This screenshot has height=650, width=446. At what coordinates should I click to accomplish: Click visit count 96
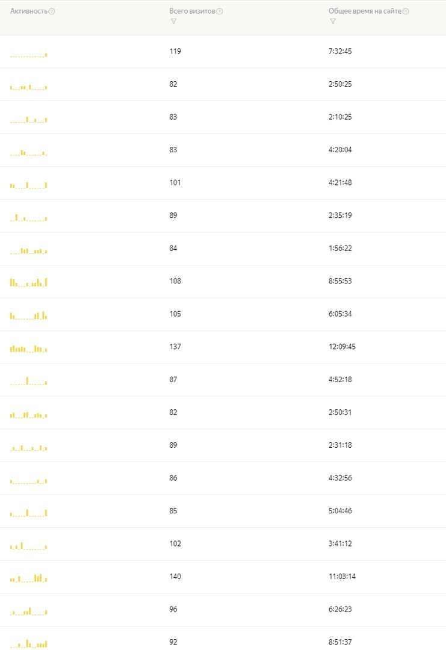click(173, 609)
